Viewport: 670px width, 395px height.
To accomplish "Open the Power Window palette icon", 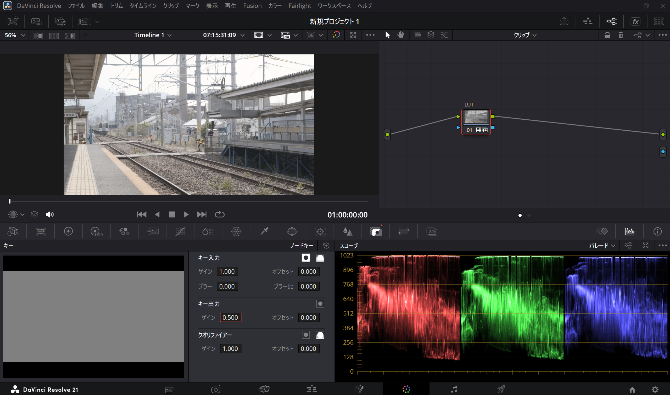I will point(292,231).
